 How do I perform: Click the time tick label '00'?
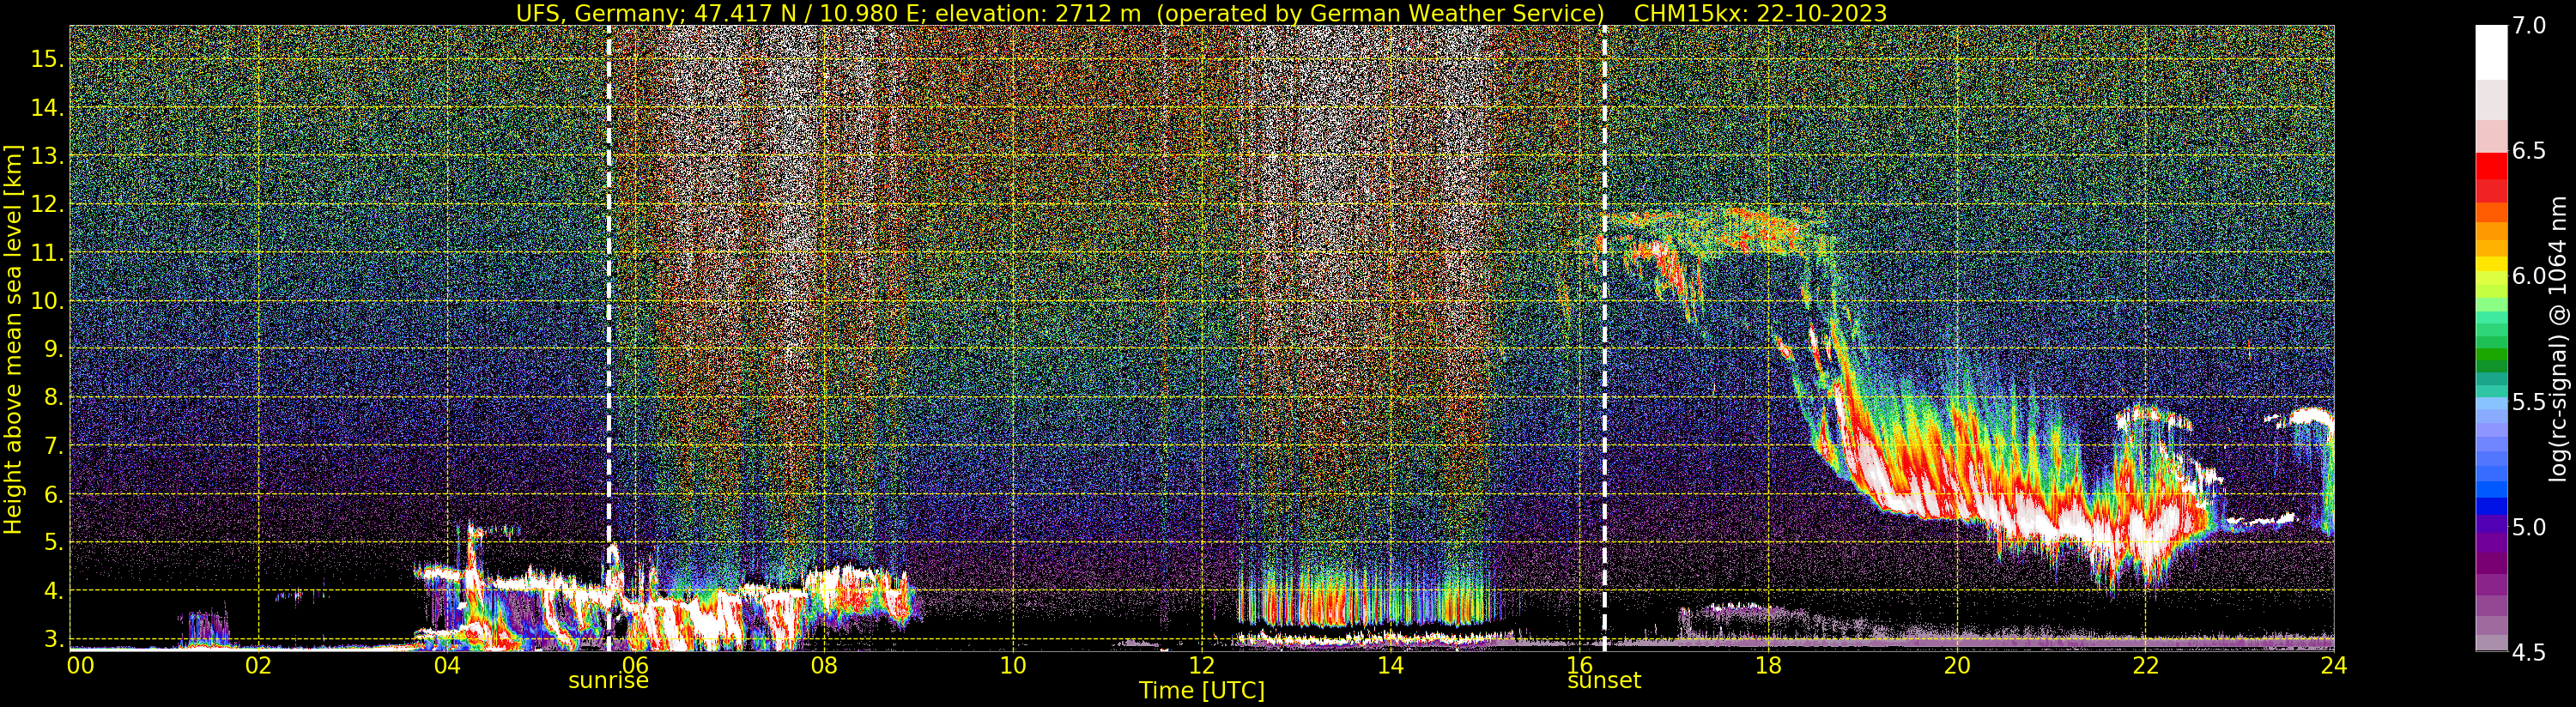tap(80, 665)
